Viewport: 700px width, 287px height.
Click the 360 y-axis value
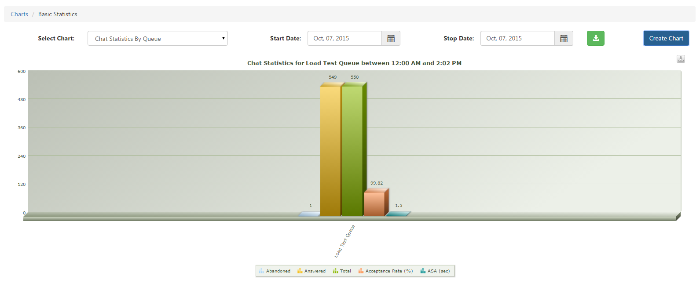point(22,127)
